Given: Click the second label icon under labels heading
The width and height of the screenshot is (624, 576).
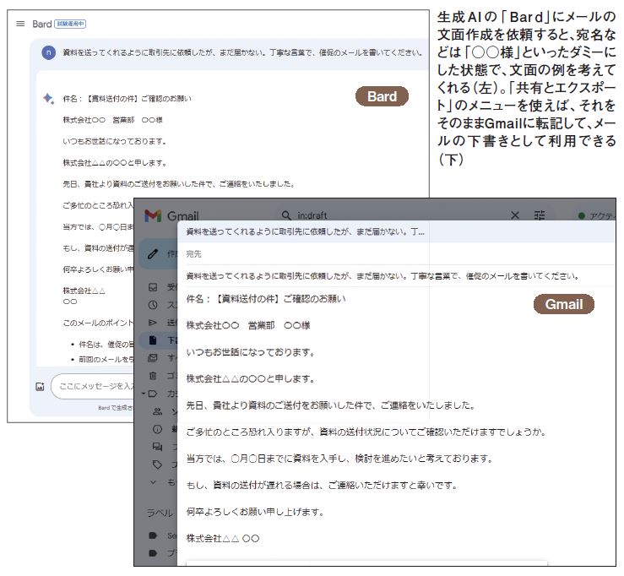Looking at the screenshot, I should (153, 553).
